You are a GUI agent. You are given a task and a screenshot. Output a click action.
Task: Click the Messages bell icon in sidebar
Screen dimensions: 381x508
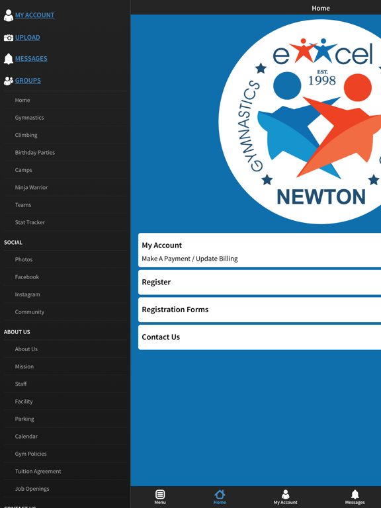point(9,59)
